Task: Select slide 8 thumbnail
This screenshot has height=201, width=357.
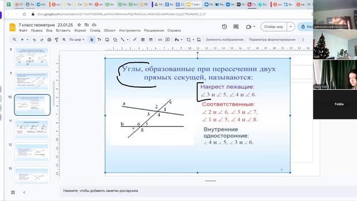Action: point(32,57)
